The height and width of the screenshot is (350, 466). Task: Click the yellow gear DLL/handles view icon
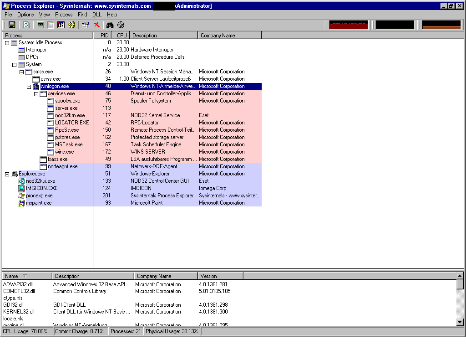(71, 25)
